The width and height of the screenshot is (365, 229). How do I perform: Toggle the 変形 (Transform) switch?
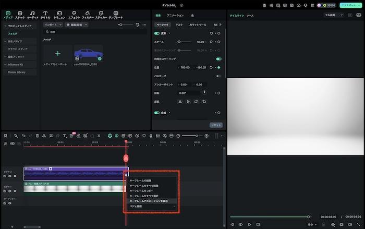(x=157, y=33)
